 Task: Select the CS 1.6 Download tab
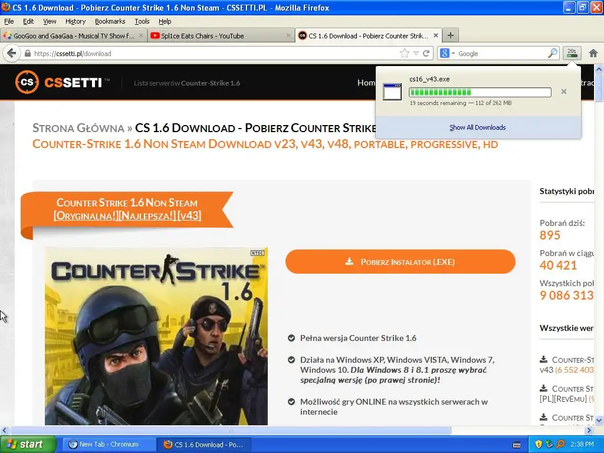(x=368, y=35)
